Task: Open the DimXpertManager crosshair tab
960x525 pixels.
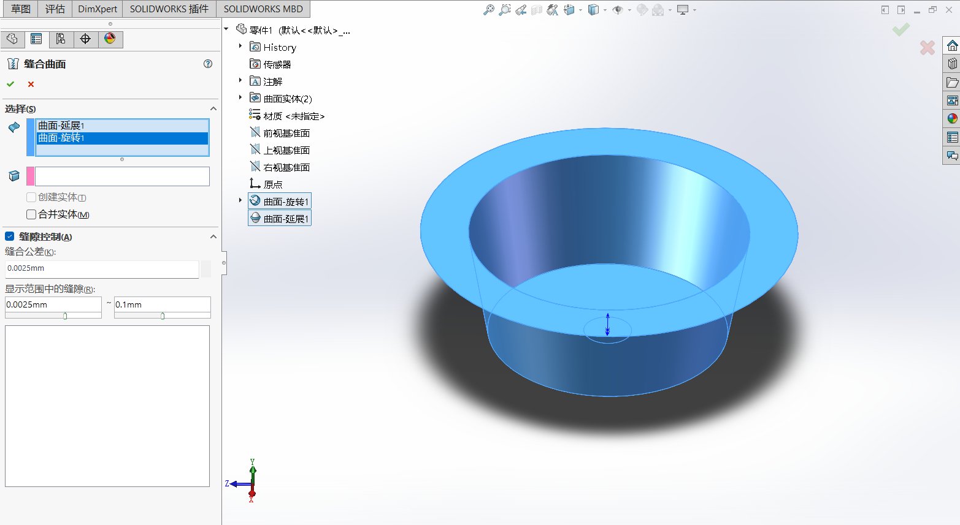Action: coord(85,39)
